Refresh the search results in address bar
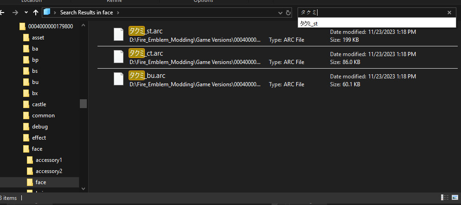 [x=288, y=13]
